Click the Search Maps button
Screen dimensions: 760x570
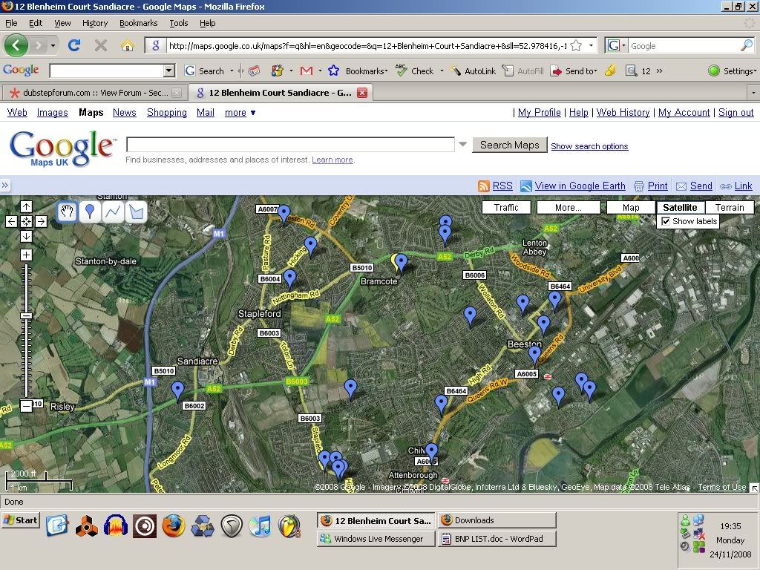[x=509, y=145]
